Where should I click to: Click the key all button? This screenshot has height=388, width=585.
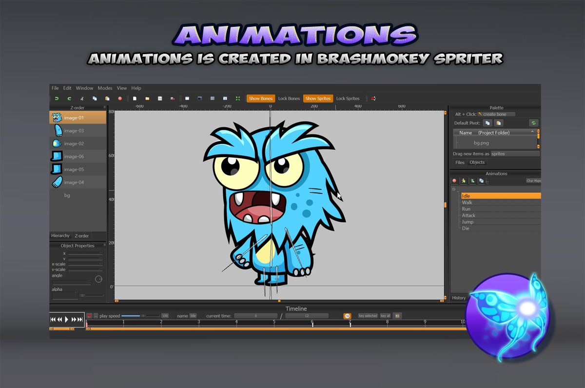pos(385,316)
